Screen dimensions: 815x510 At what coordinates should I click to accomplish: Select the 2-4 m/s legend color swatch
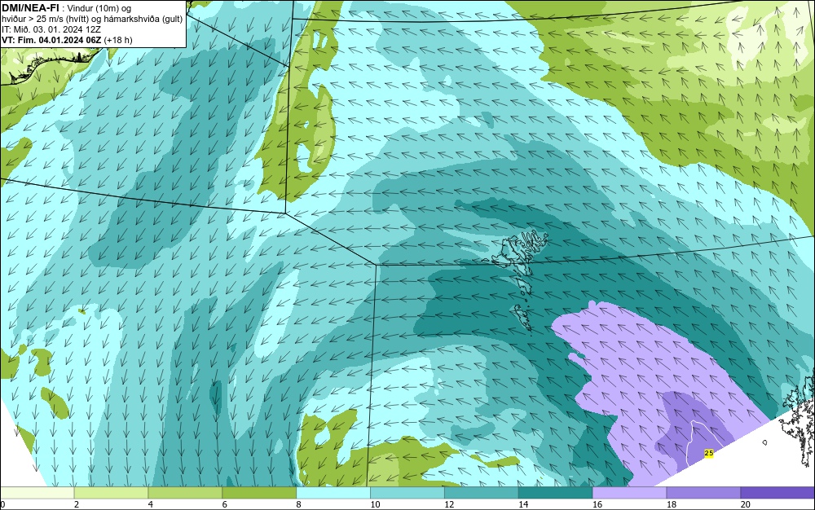coord(111,493)
